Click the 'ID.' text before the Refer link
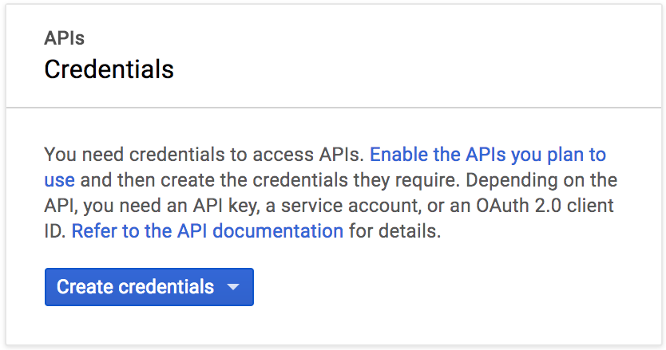 point(55,231)
